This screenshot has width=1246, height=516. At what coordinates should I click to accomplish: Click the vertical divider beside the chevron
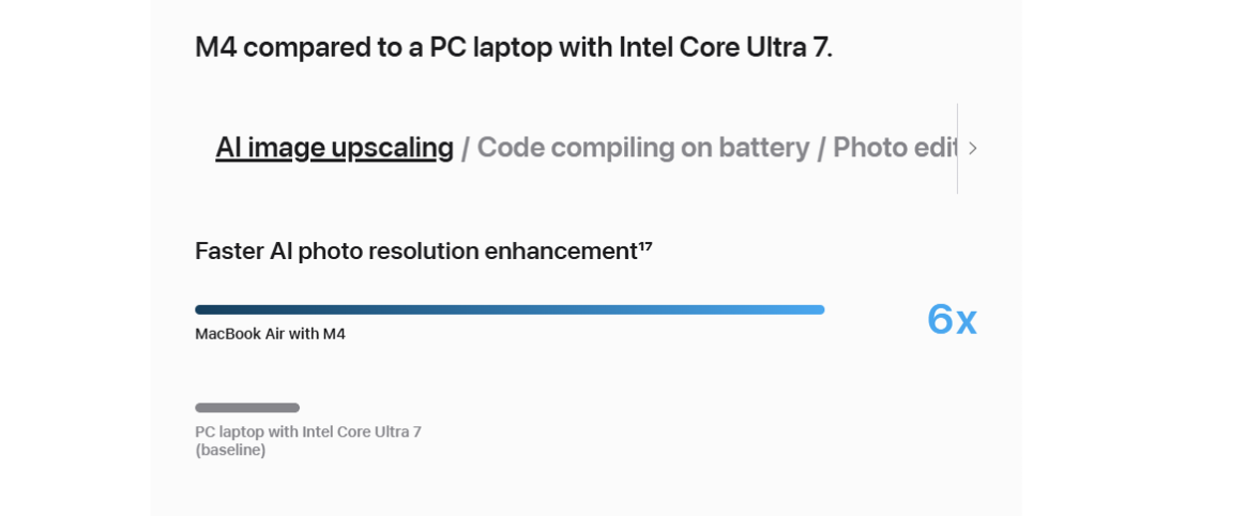click(x=957, y=148)
